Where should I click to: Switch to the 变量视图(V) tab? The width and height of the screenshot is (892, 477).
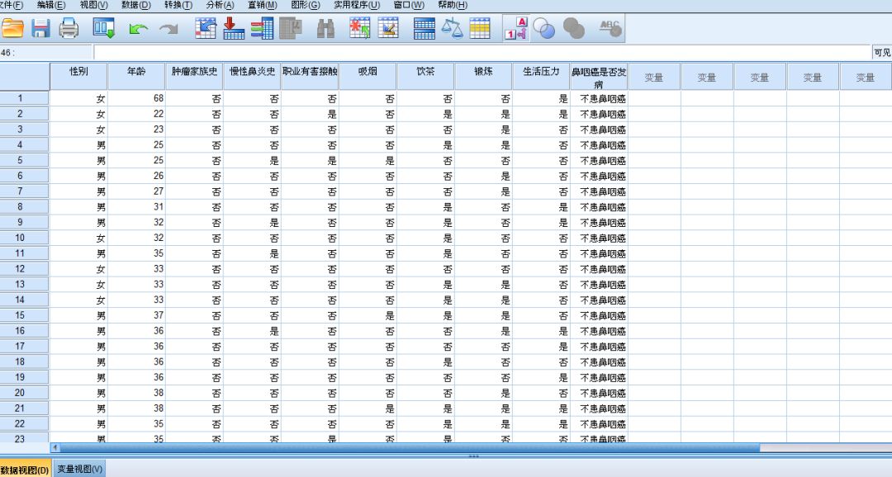tap(79, 470)
